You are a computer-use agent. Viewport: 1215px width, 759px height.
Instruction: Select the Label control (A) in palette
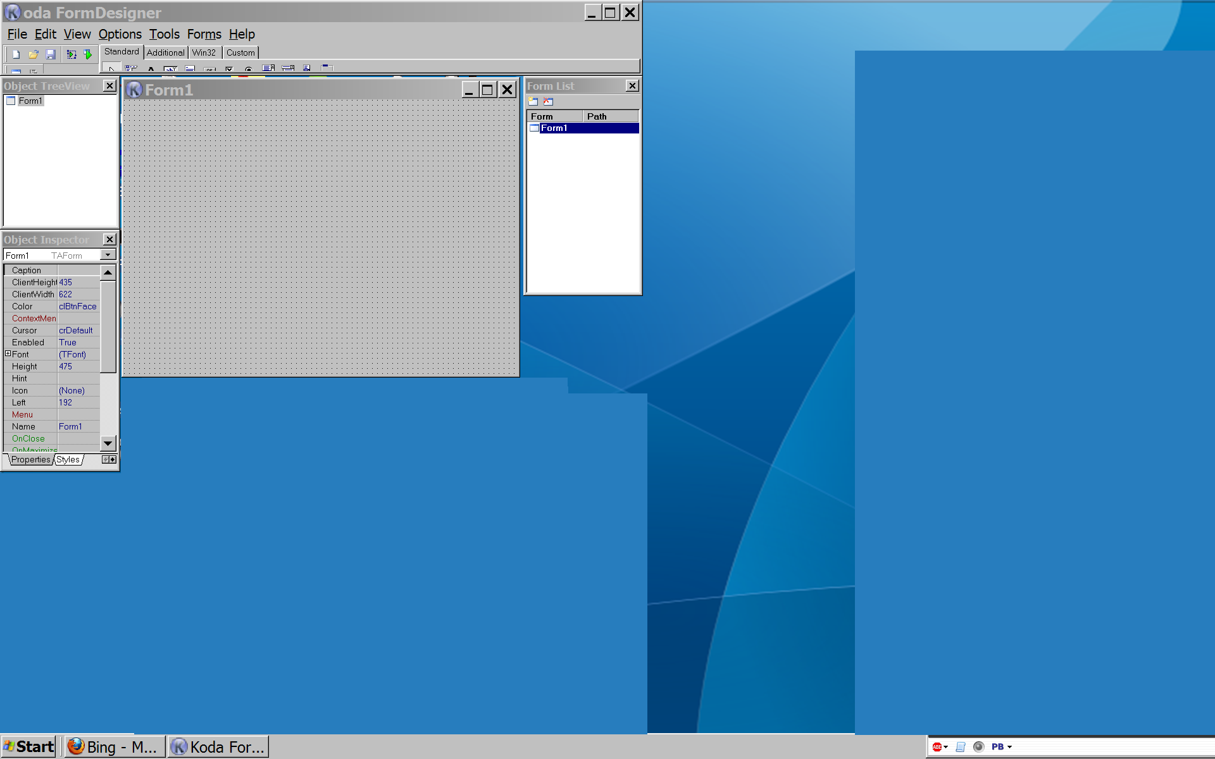point(151,68)
